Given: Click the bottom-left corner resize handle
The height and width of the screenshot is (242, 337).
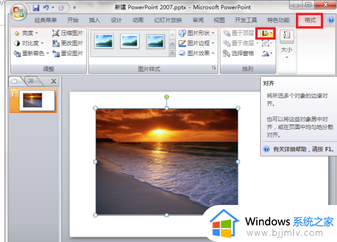Looking at the screenshot, I should pos(95,215).
